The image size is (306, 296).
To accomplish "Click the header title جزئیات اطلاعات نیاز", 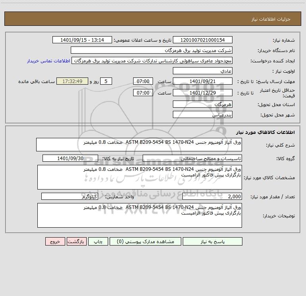I will (x=271, y=19).
